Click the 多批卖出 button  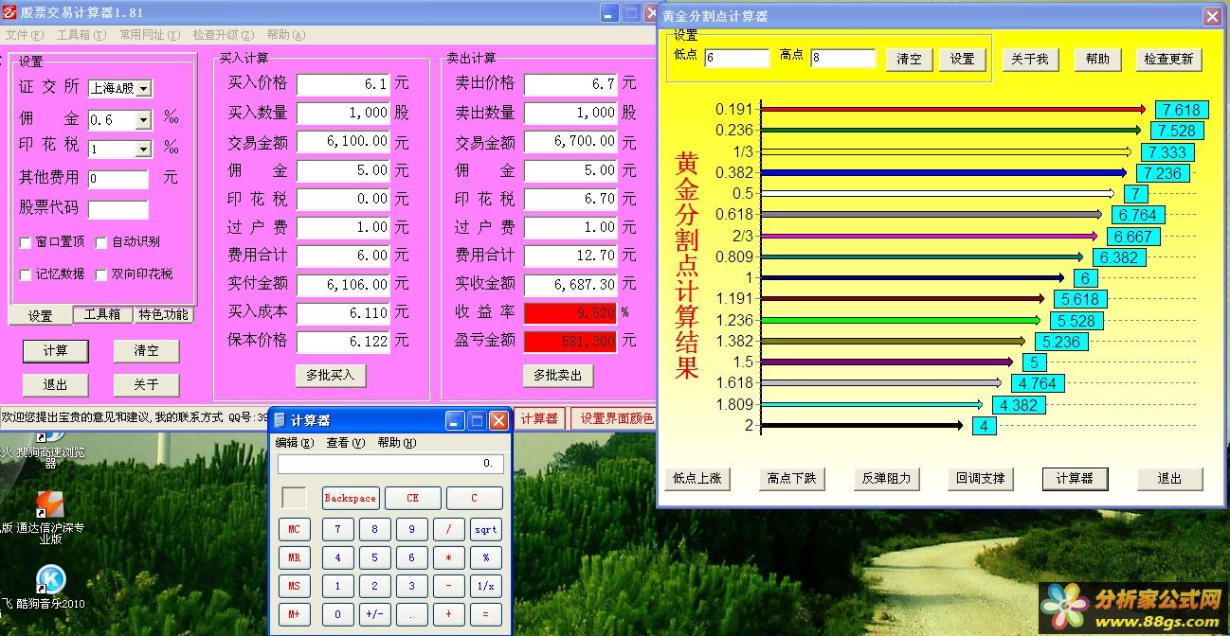tap(557, 375)
